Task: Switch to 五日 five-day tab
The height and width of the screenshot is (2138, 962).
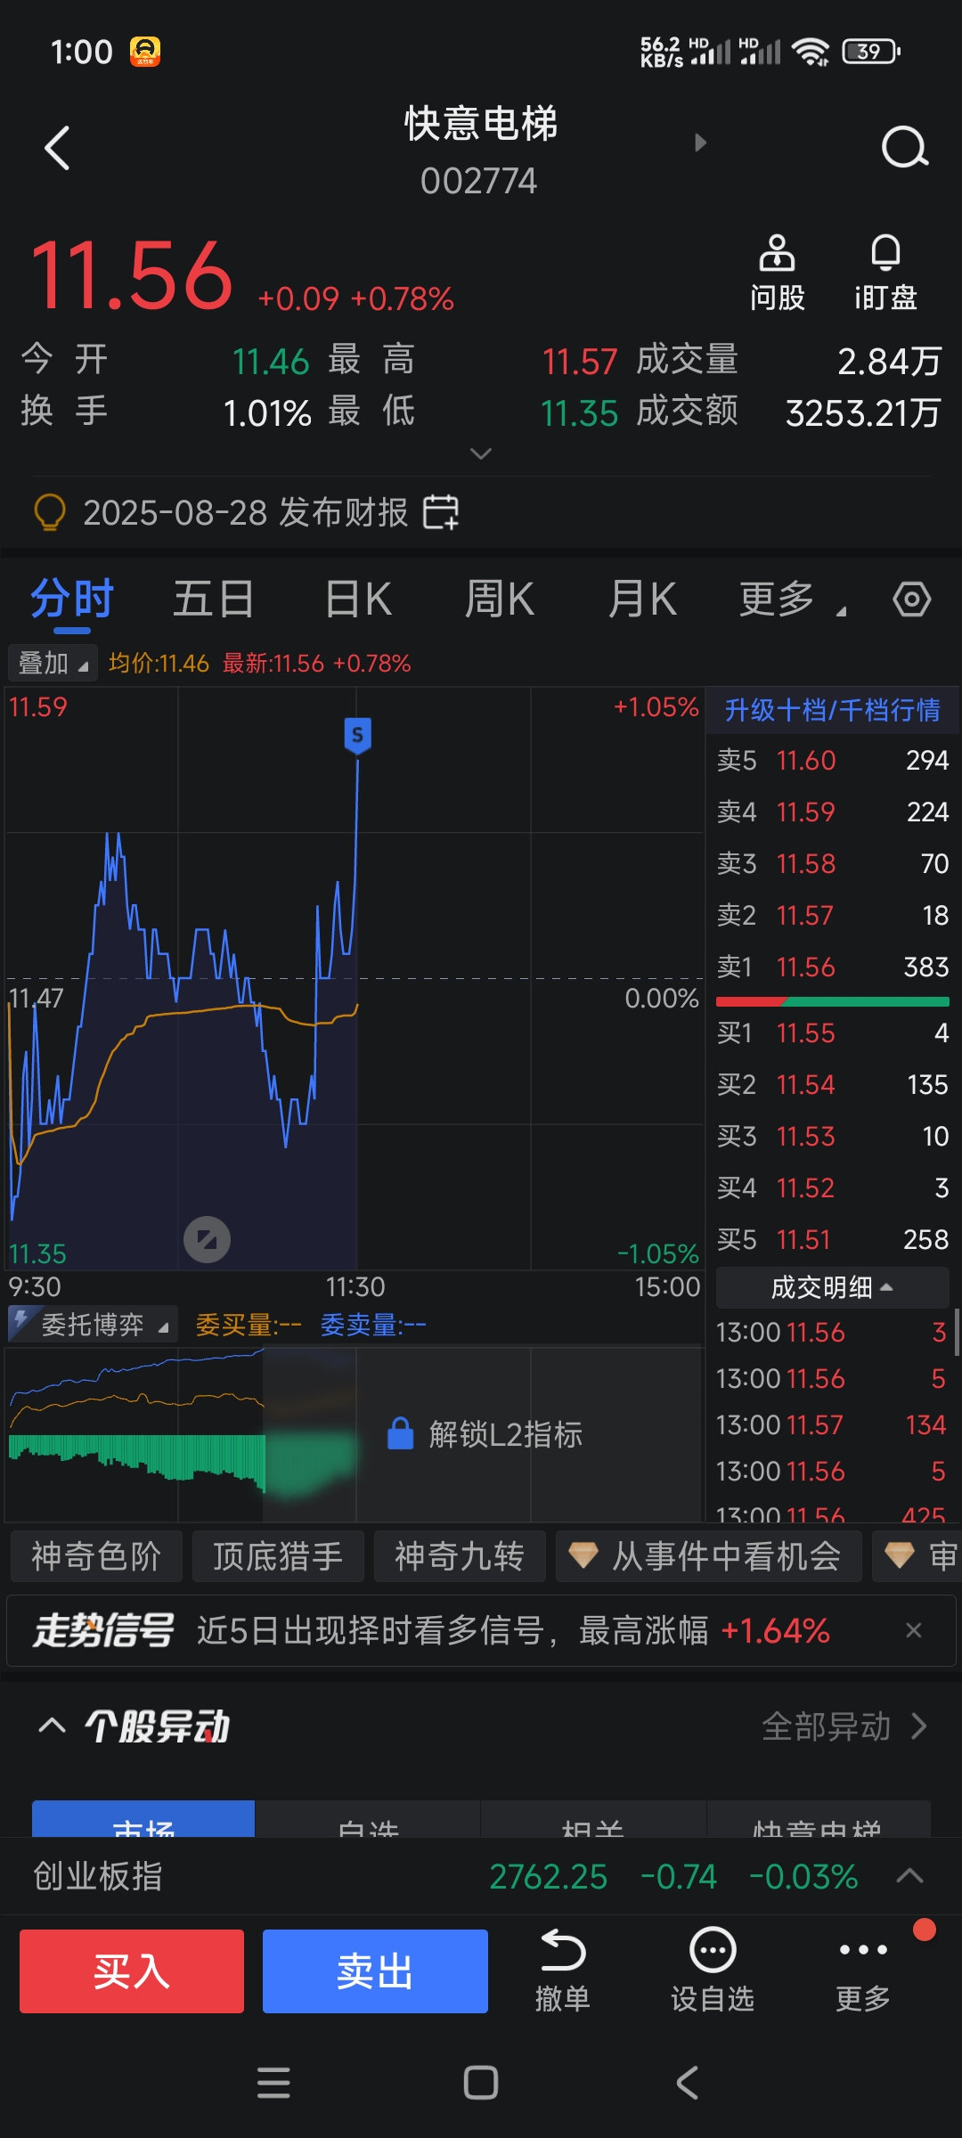Action: [x=214, y=600]
